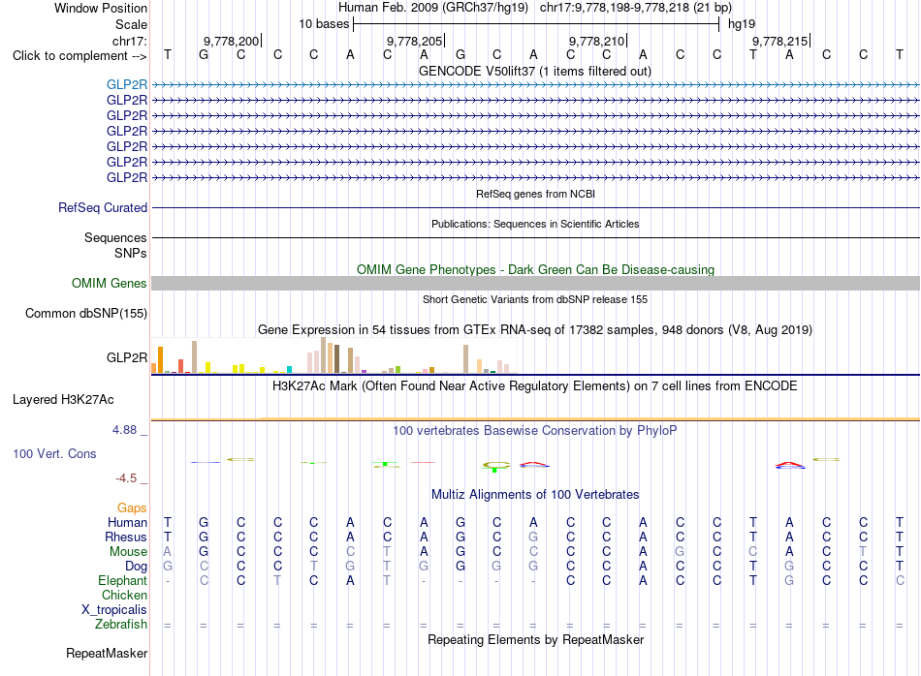Image resolution: width=921 pixels, height=676 pixels.
Task: Select the Chicken alignment row label
Action: 124,596
